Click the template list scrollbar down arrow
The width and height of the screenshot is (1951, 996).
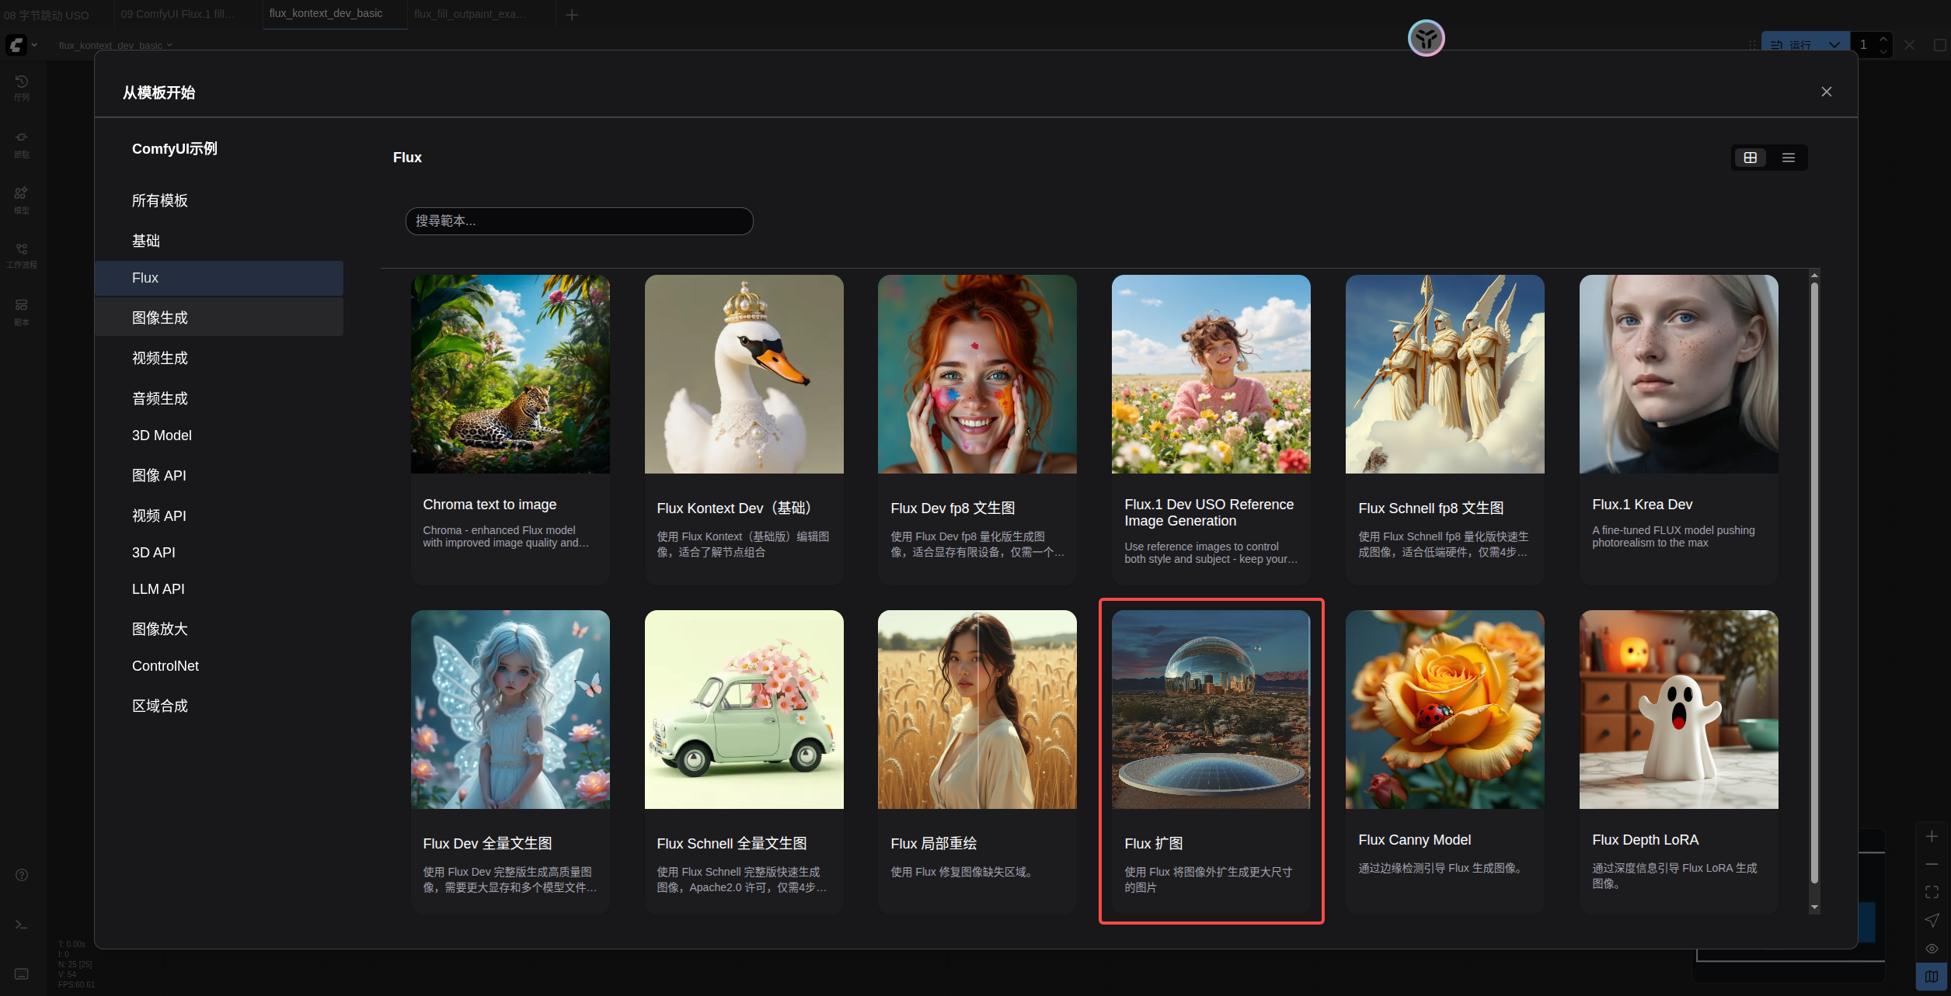1814,908
